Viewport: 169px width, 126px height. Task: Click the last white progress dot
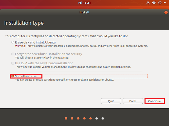coord(103,118)
